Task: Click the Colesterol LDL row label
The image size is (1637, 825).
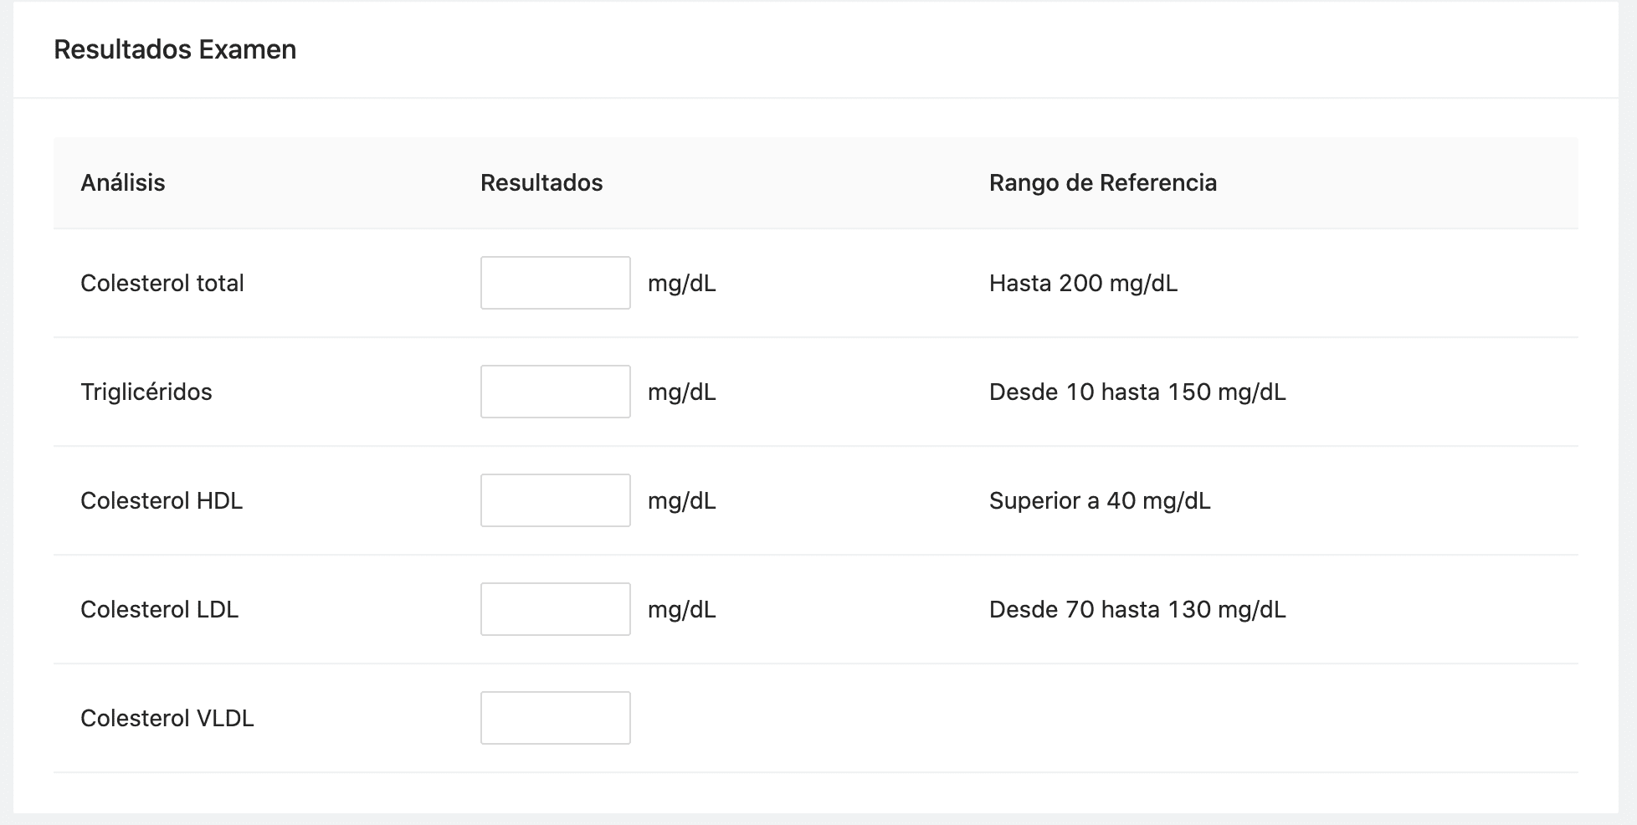Action: (159, 609)
